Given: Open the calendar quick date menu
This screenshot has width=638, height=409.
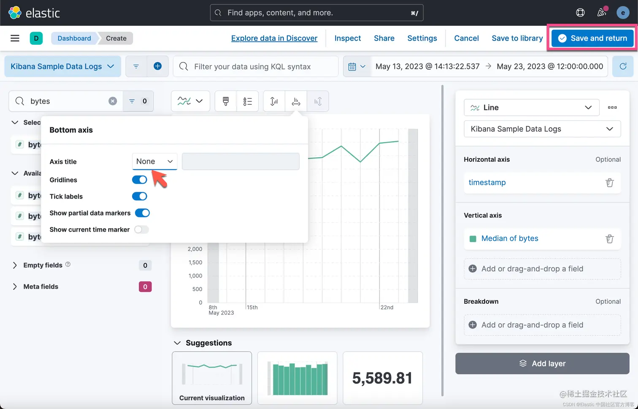Looking at the screenshot, I should (x=357, y=66).
